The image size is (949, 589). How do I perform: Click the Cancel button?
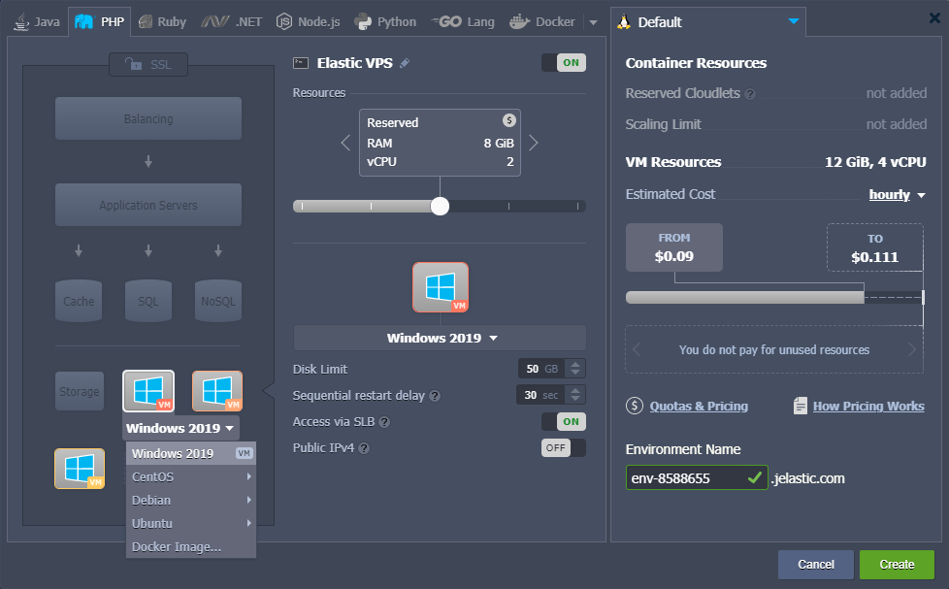click(816, 564)
